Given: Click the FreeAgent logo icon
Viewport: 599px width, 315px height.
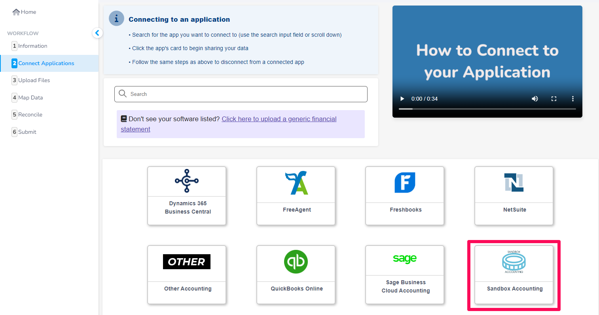Looking at the screenshot, I should [x=297, y=183].
